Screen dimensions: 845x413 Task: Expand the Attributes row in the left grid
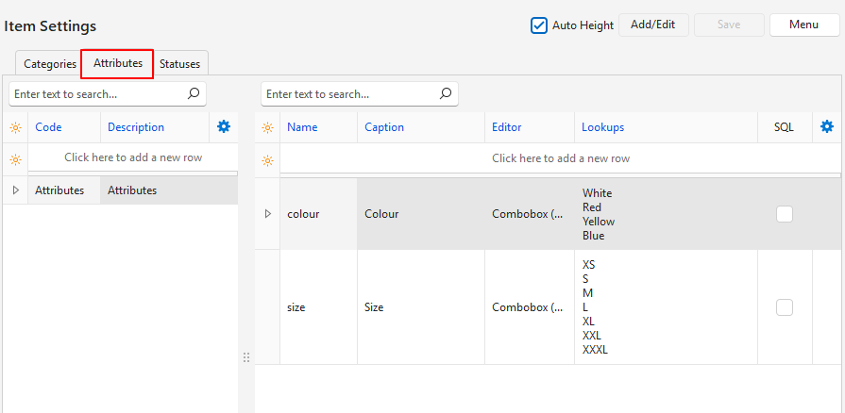point(15,190)
